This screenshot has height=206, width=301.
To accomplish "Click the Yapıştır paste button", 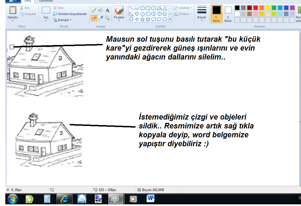I will pyautogui.click(x=13, y=13).
